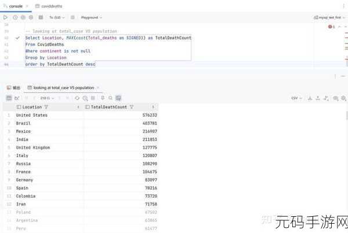Viewport: 348px width, 233px height.
Task: Pin the result tab with pin icon
Action: click(103, 98)
